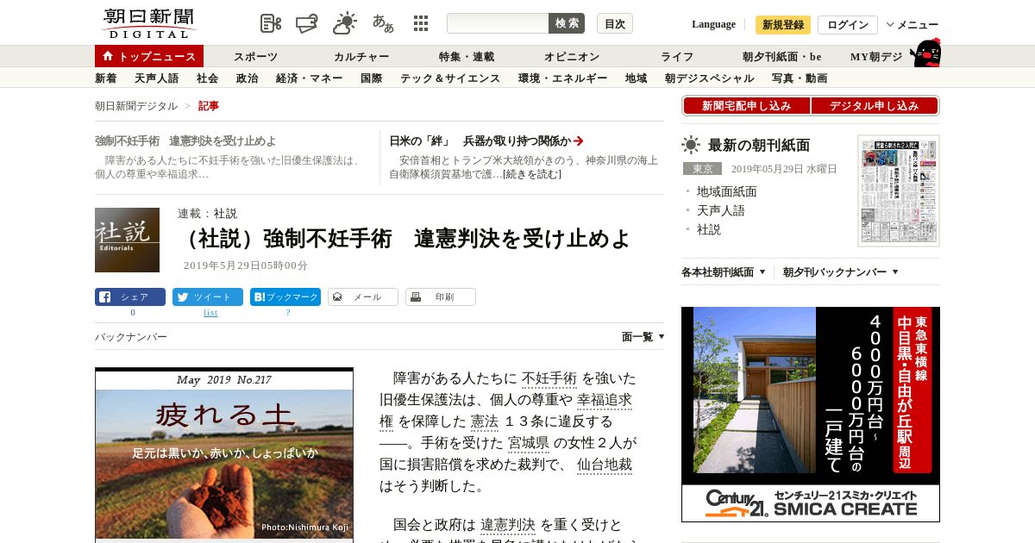Click the 不妊手術 keyword link
The width and height of the screenshot is (1035, 543).
point(549,378)
